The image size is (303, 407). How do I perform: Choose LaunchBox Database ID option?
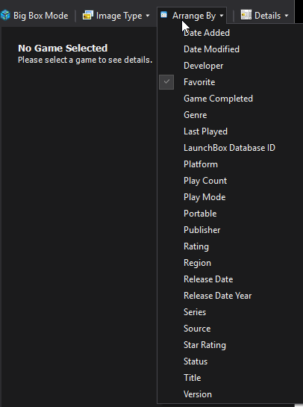point(229,148)
